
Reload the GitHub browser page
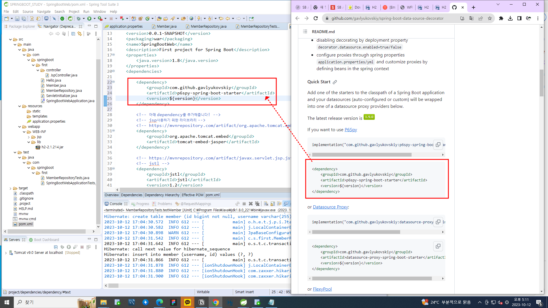click(316, 18)
